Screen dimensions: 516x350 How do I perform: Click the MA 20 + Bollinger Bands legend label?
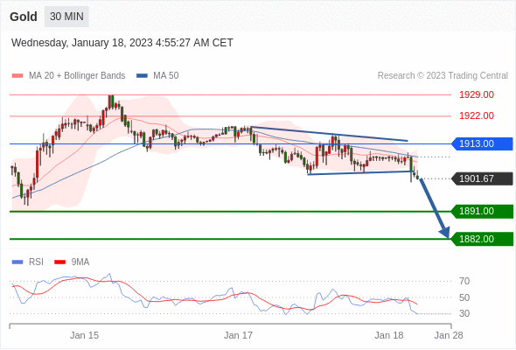coord(77,76)
